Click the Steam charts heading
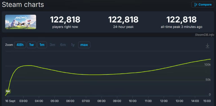The image size is (216, 106). [23, 4]
